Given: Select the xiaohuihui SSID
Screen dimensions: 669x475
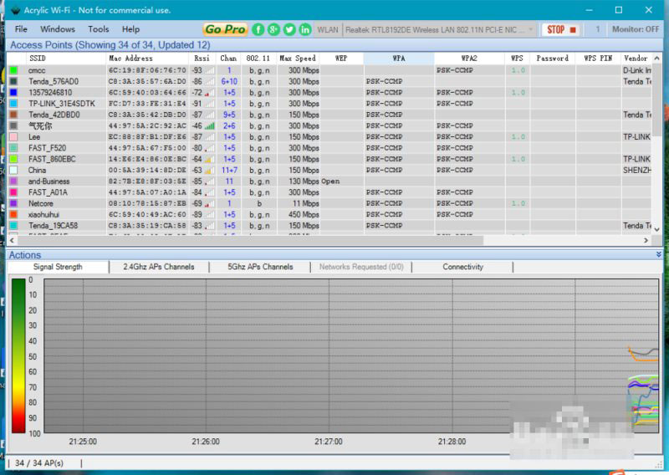Looking at the screenshot, I should coord(43,214).
